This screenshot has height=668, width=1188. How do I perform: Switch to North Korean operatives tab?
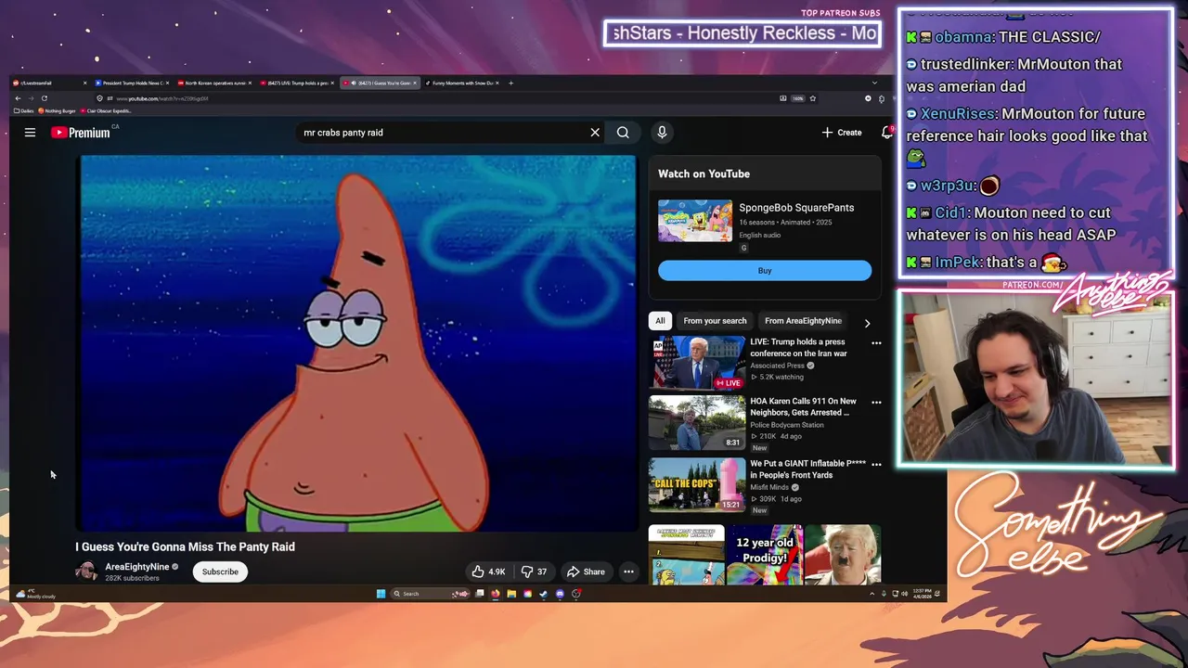pyautogui.click(x=214, y=83)
